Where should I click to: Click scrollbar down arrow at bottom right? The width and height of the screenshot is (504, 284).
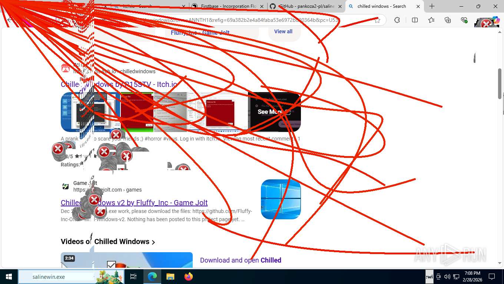tap(500, 263)
